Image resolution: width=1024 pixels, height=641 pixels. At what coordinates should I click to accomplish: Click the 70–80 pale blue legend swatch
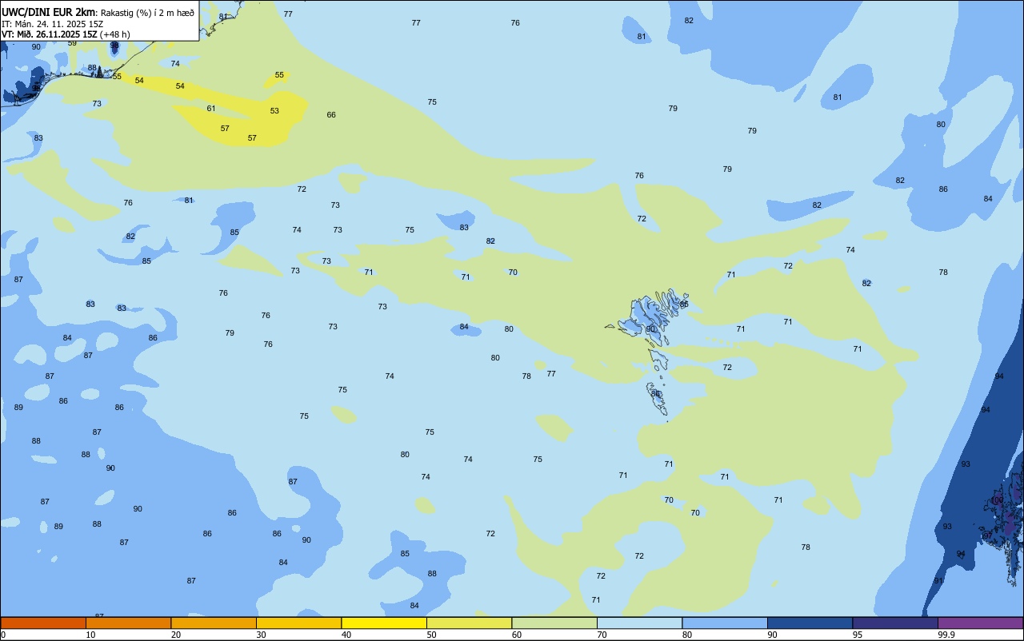pyautogui.click(x=639, y=623)
